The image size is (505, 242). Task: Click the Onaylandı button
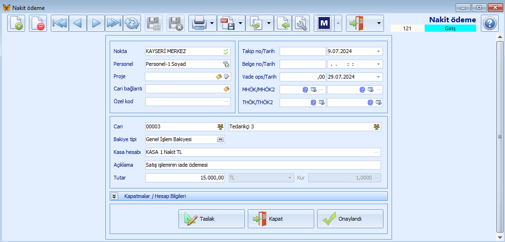[350, 219]
